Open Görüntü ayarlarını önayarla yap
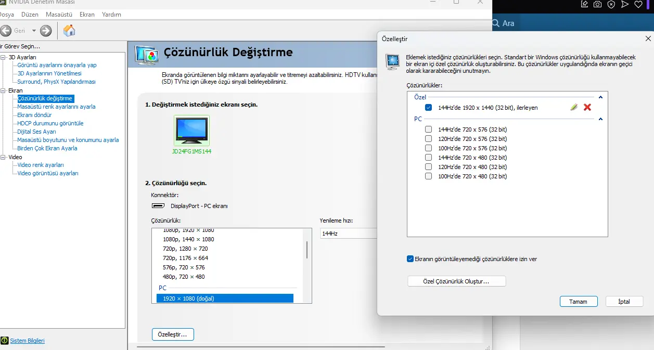654x350 pixels. [x=57, y=65]
